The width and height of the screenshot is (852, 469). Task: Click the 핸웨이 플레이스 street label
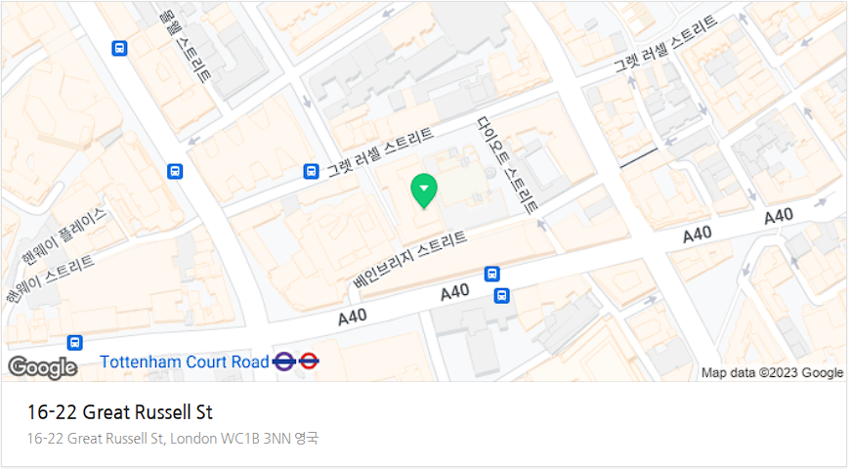click(64, 235)
